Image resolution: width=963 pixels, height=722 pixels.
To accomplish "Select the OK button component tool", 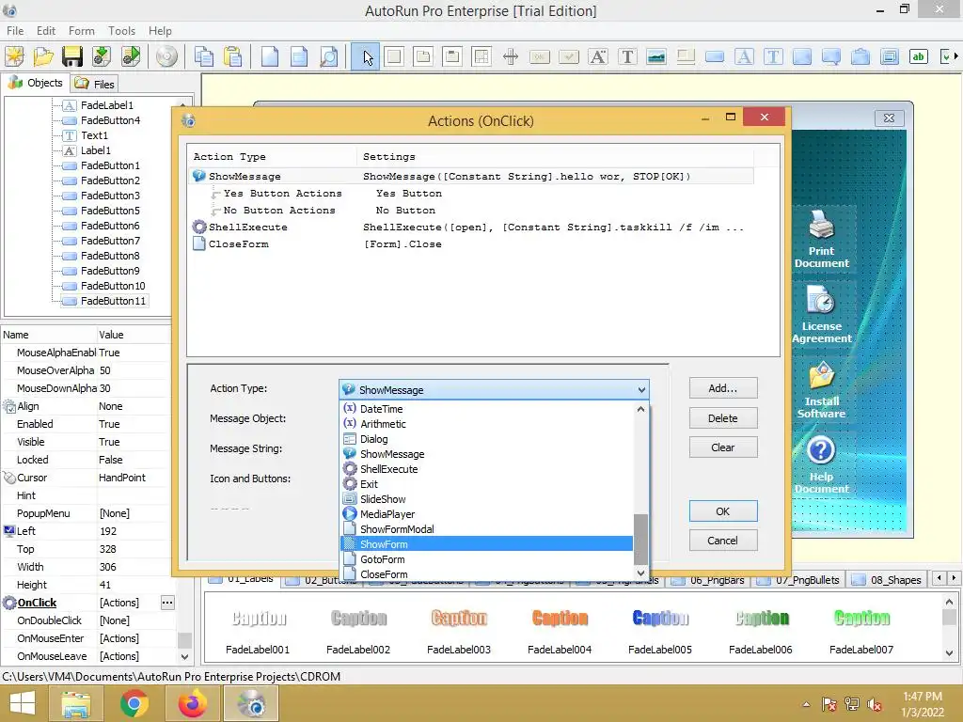I will click(x=540, y=57).
